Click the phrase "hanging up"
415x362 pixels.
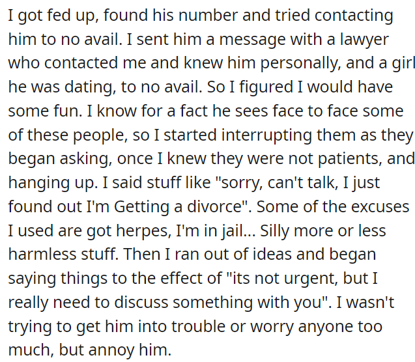(53, 183)
